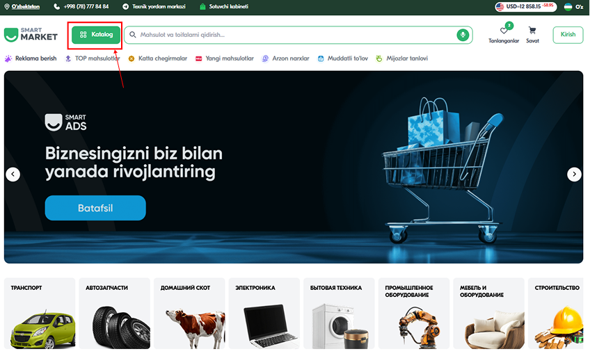Open the Katalog button
The width and height of the screenshot is (590, 356).
(96, 35)
